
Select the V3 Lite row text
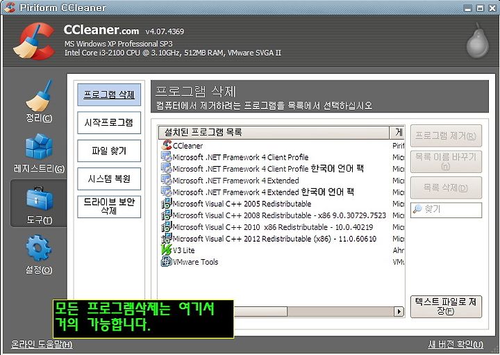183,250
